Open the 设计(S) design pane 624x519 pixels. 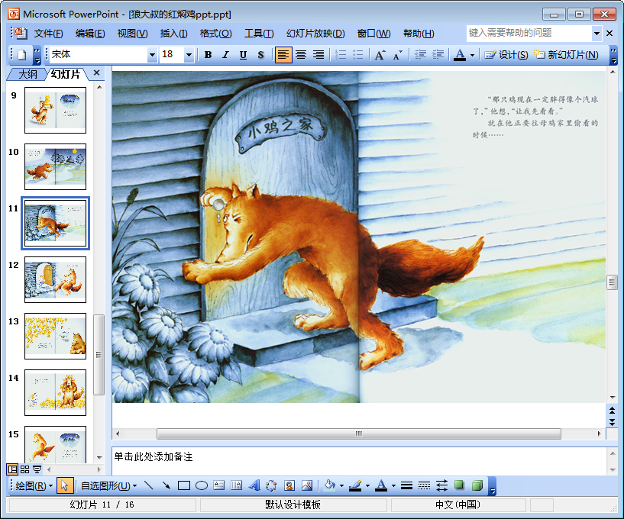pos(506,55)
